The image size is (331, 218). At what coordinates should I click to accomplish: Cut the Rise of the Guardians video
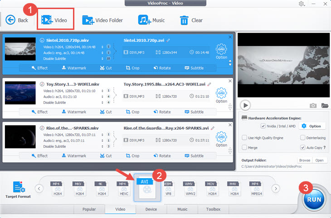pyautogui.click(x=106, y=156)
